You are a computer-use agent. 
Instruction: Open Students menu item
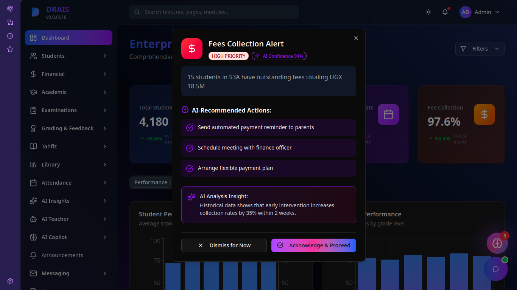(69, 56)
